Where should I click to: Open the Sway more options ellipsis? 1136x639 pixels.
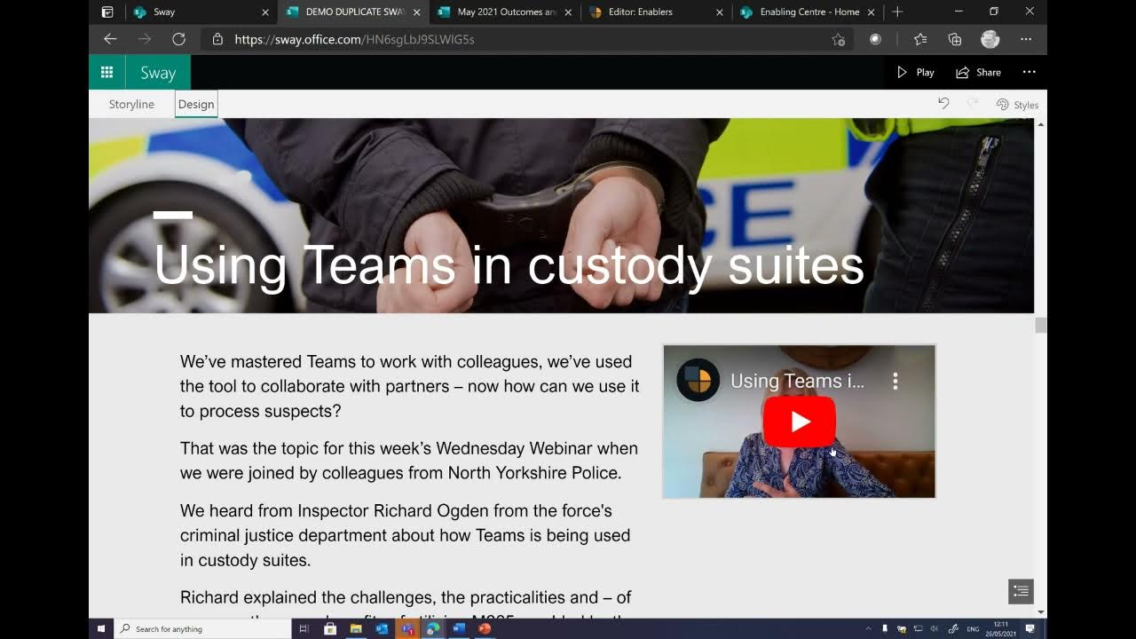pyautogui.click(x=1029, y=73)
